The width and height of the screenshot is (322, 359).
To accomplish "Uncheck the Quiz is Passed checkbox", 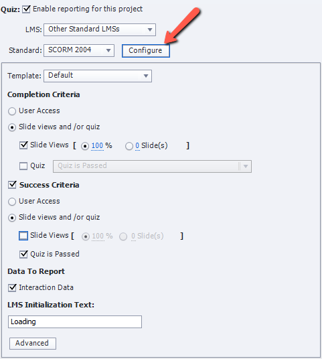I will 23,254.
